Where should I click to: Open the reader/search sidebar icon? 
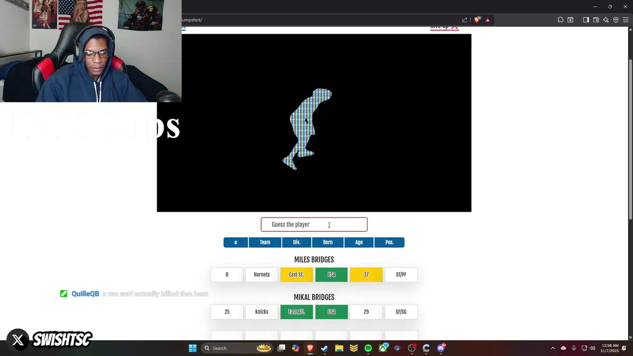pyautogui.click(x=570, y=20)
